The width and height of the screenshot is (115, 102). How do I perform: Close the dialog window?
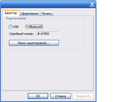click(x=92, y=4)
